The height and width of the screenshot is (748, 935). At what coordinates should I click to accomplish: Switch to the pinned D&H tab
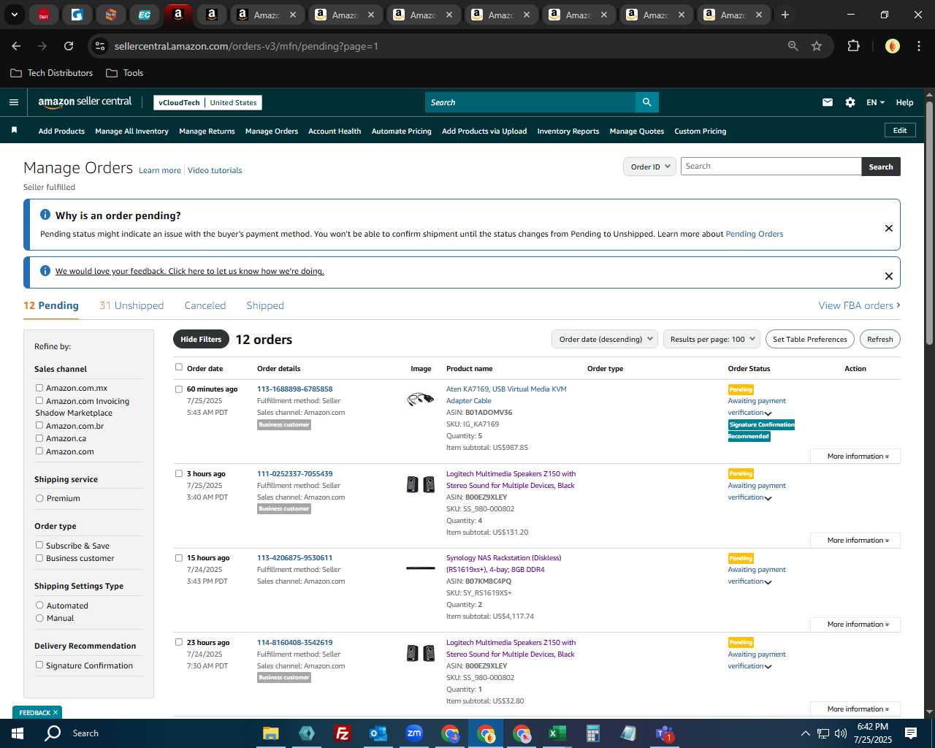[44, 15]
